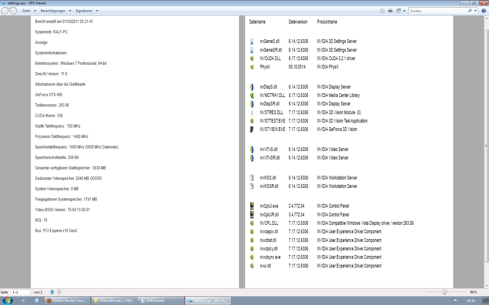489x305 pixels.
Task: Go to next page with down arrow
Action: coord(59,292)
